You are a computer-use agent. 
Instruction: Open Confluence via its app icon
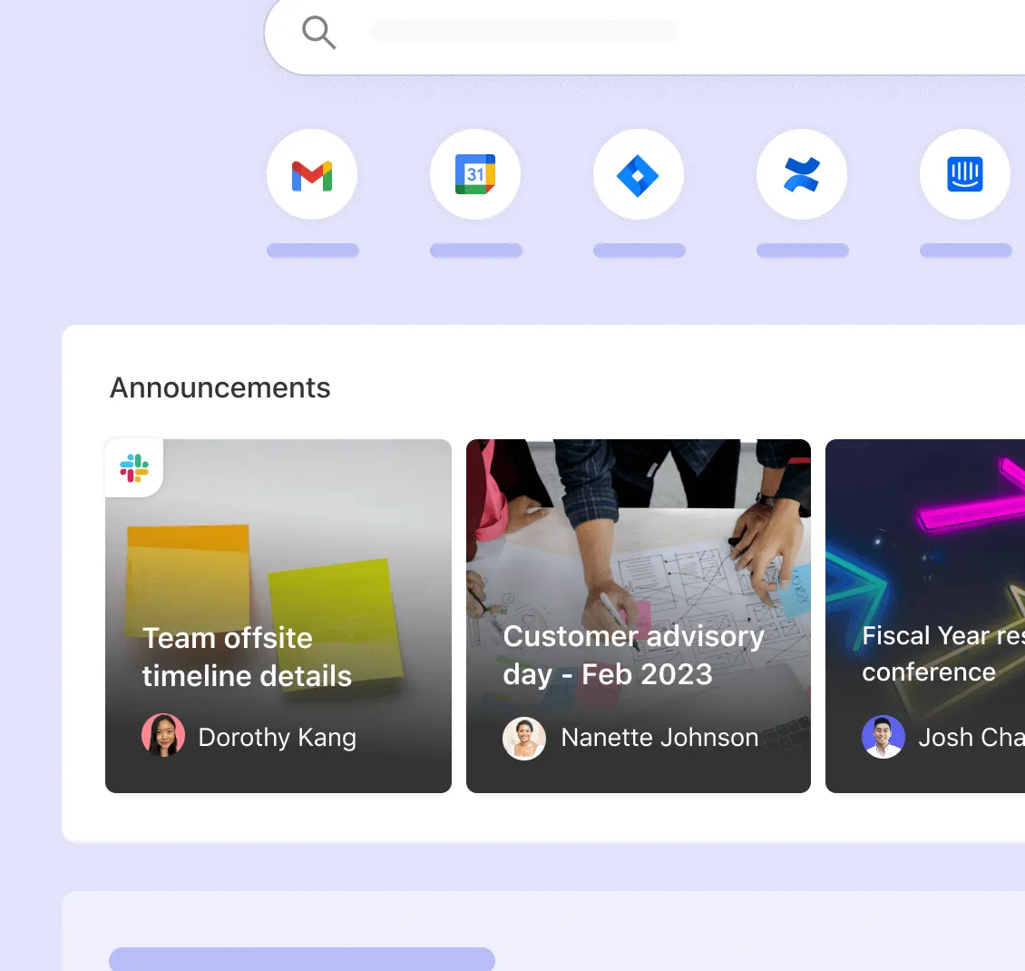[802, 174]
